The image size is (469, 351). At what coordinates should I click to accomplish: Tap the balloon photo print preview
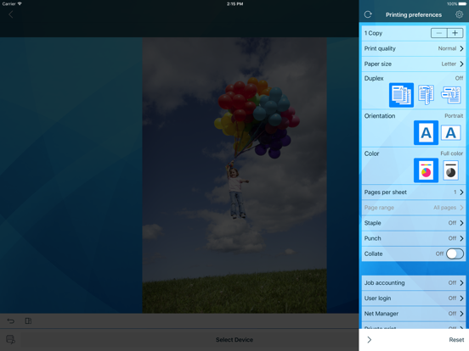click(x=234, y=175)
